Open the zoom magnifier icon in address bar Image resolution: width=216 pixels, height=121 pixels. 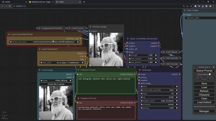click(184, 6)
